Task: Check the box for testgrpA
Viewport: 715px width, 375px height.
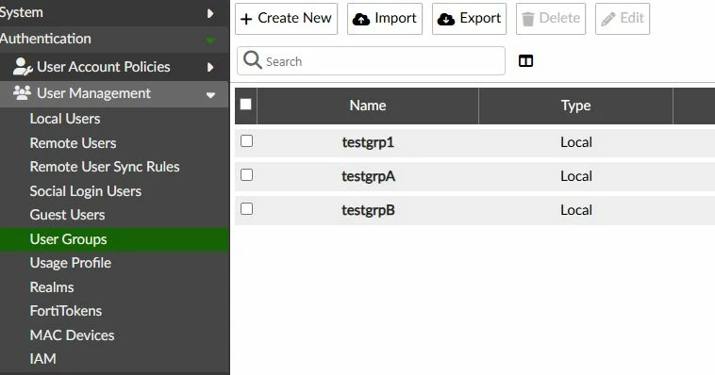Action: (247, 175)
